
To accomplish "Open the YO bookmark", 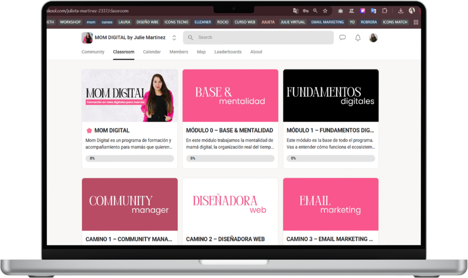I will tap(352, 22).
